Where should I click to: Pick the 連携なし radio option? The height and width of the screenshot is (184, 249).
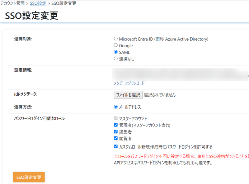pyautogui.click(x=116, y=58)
